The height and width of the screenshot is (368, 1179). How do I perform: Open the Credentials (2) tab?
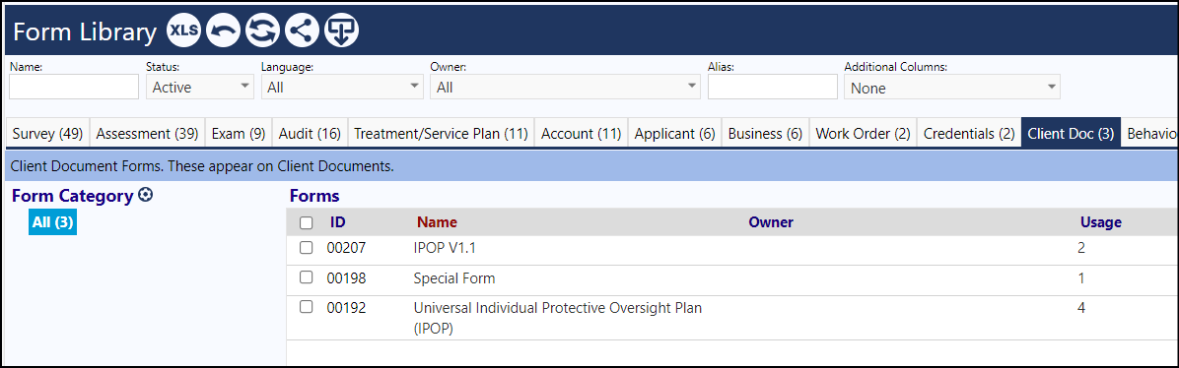point(969,134)
